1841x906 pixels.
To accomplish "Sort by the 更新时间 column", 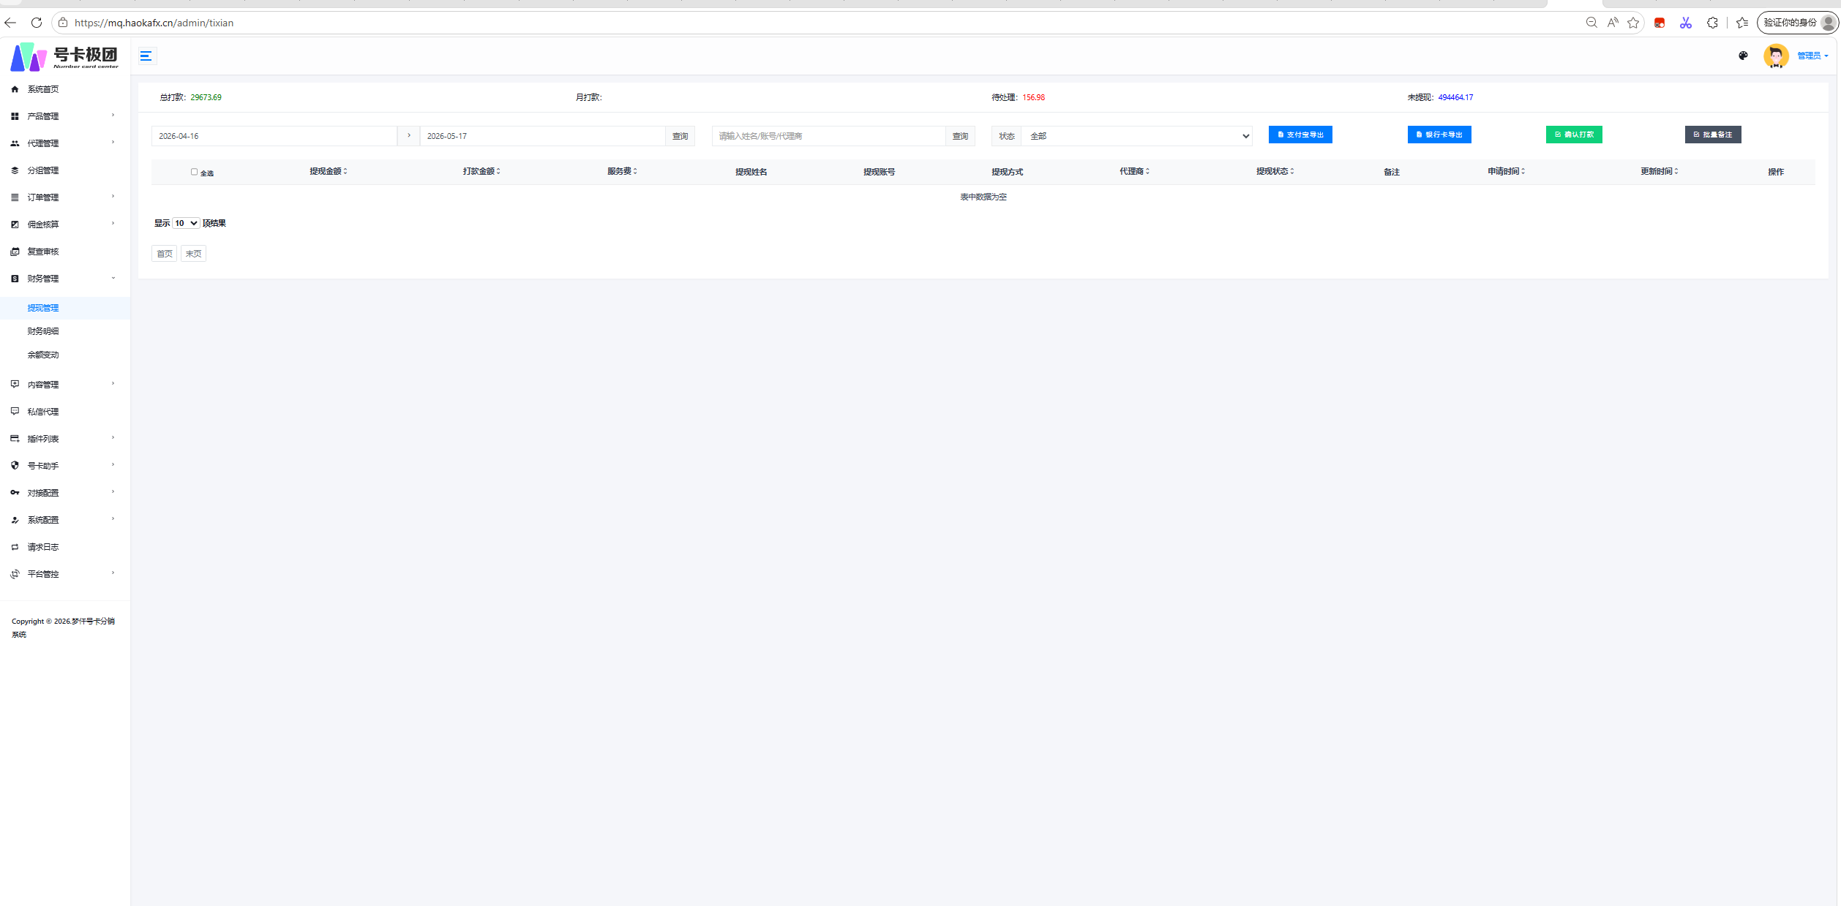I will pyautogui.click(x=1660, y=171).
